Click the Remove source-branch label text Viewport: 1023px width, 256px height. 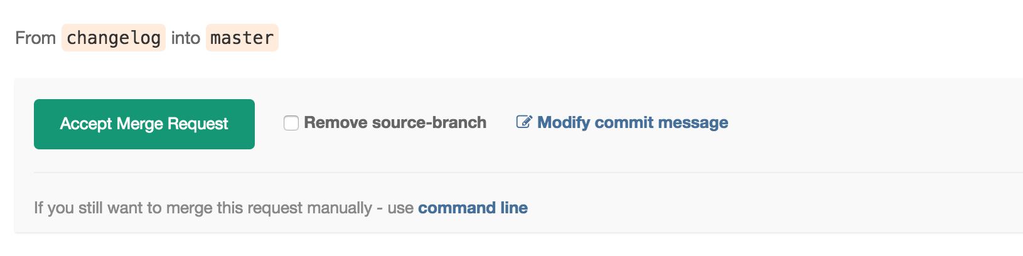tap(395, 122)
